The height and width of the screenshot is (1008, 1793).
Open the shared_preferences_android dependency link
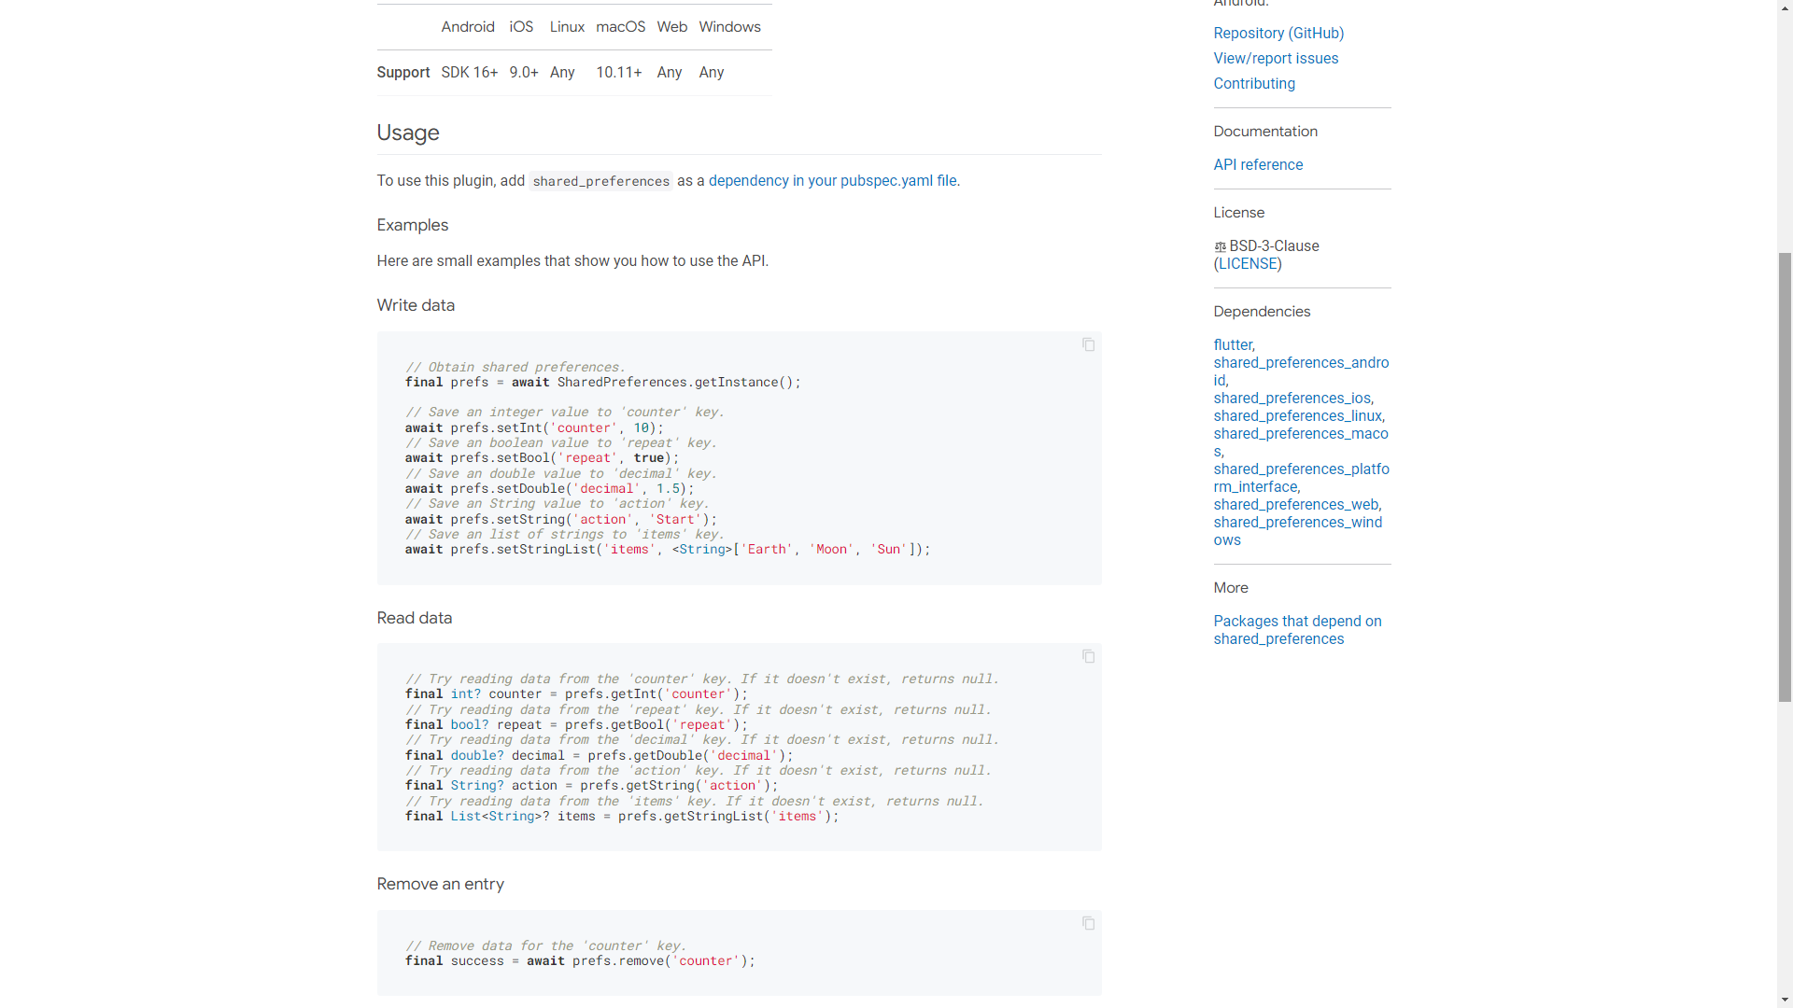click(1300, 363)
